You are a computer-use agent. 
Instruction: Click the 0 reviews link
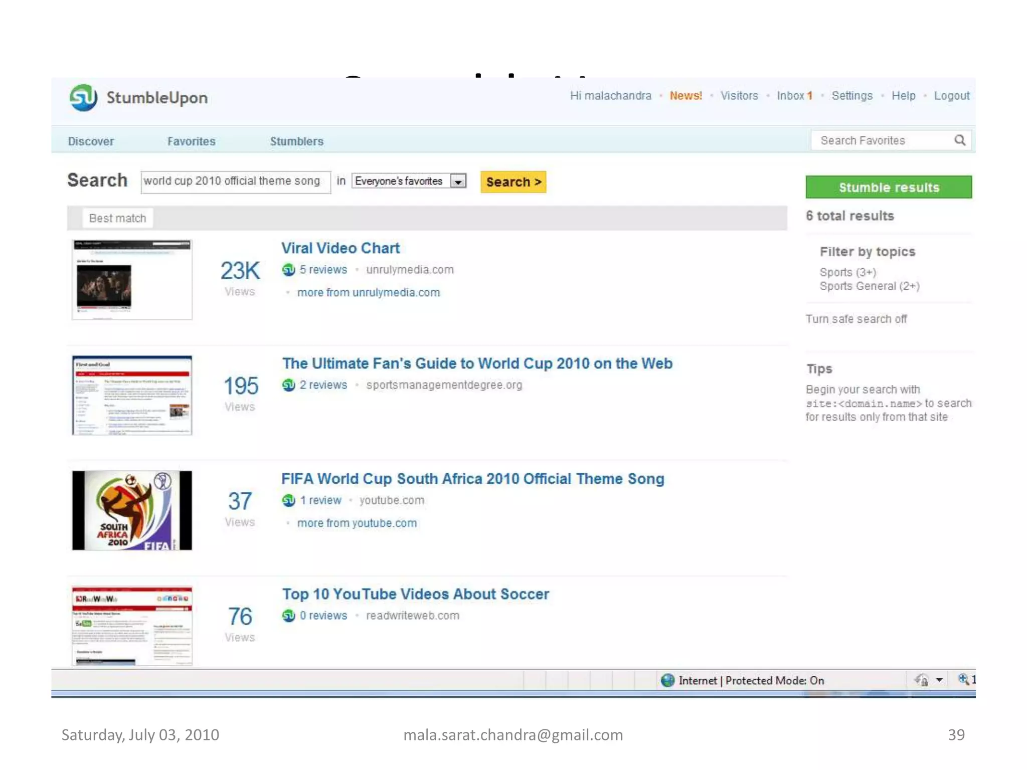click(323, 616)
